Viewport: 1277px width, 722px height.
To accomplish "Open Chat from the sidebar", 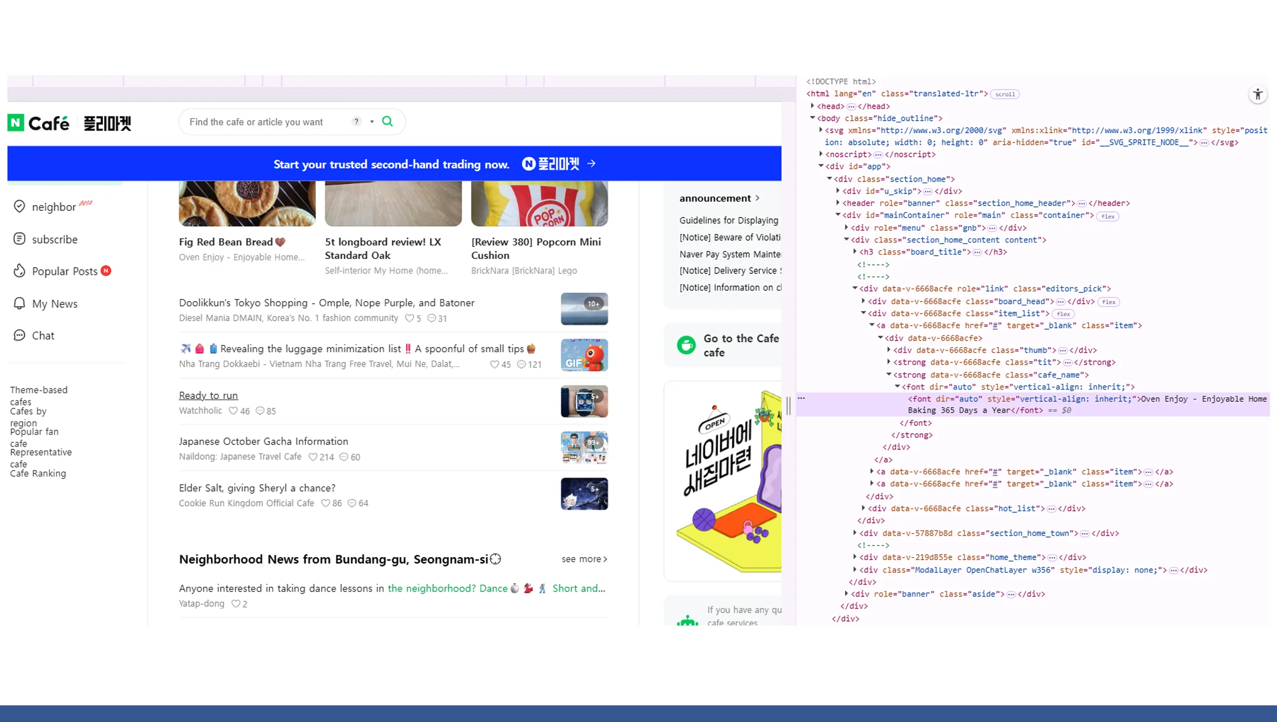I will (x=43, y=335).
